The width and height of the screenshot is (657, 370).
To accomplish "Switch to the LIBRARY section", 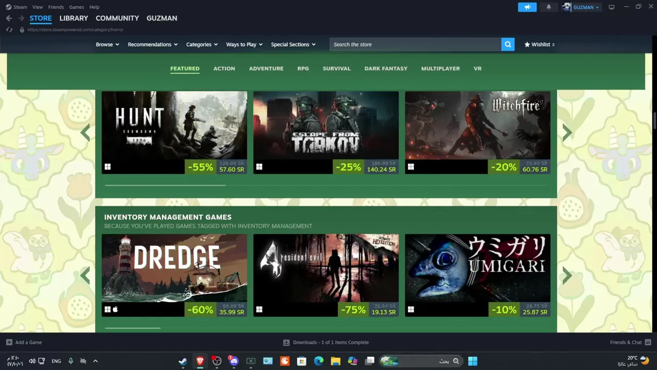I will coord(73,18).
